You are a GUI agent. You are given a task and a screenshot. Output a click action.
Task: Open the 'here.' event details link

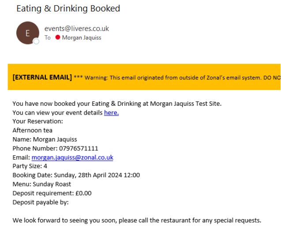tap(111, 112)
